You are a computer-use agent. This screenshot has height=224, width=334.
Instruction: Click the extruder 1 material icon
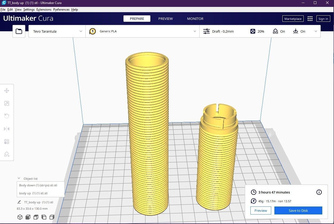92,31
